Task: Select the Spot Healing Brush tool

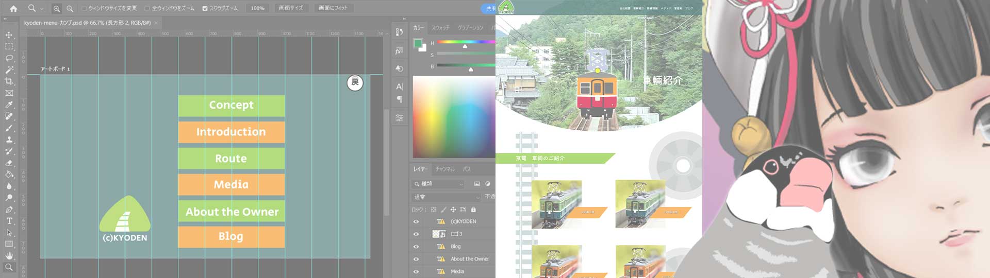Action: click(9, 116)
